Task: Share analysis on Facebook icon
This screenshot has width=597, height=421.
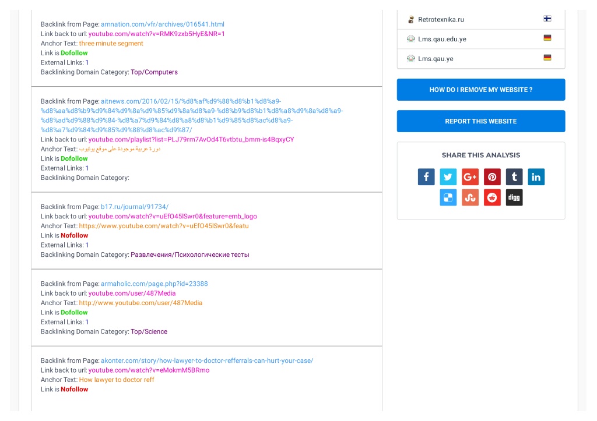Action: click(x=426, y=177)
